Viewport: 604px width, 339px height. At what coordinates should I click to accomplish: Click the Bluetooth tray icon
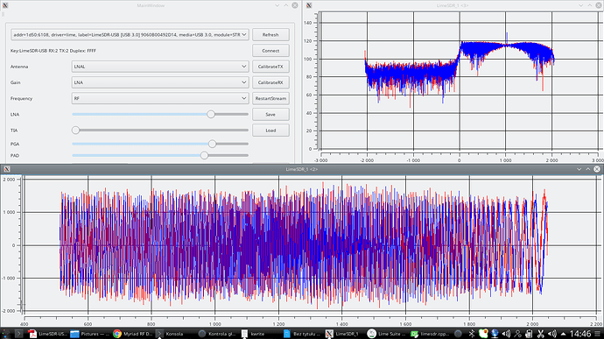click(x=472, y=334)
